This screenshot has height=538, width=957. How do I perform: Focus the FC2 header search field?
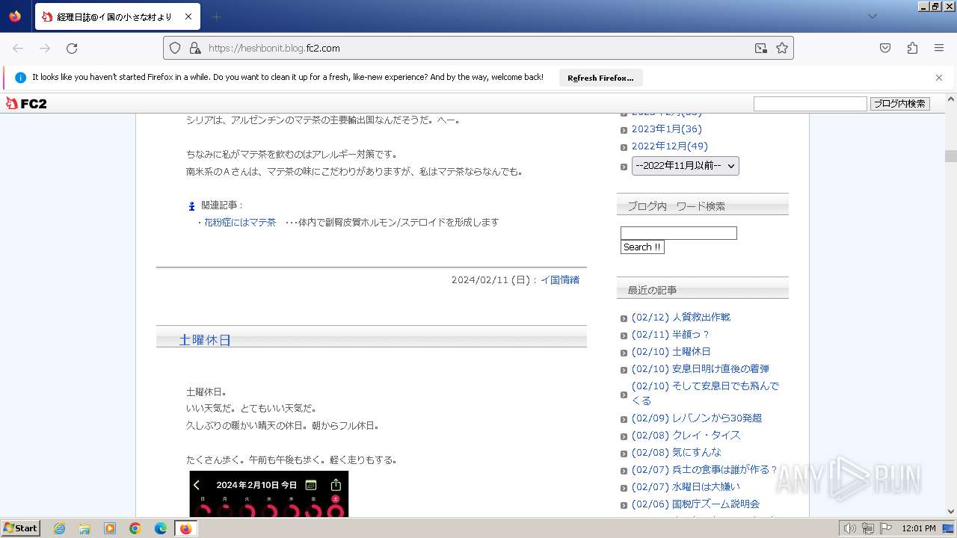(x=810, y=104)
